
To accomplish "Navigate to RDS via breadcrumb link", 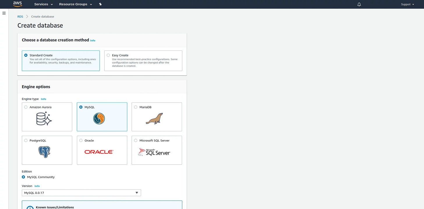I will click(x=20, y=16).
